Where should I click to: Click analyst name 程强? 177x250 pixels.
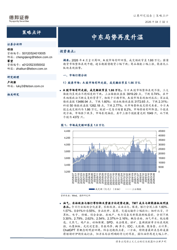(10, 49)
